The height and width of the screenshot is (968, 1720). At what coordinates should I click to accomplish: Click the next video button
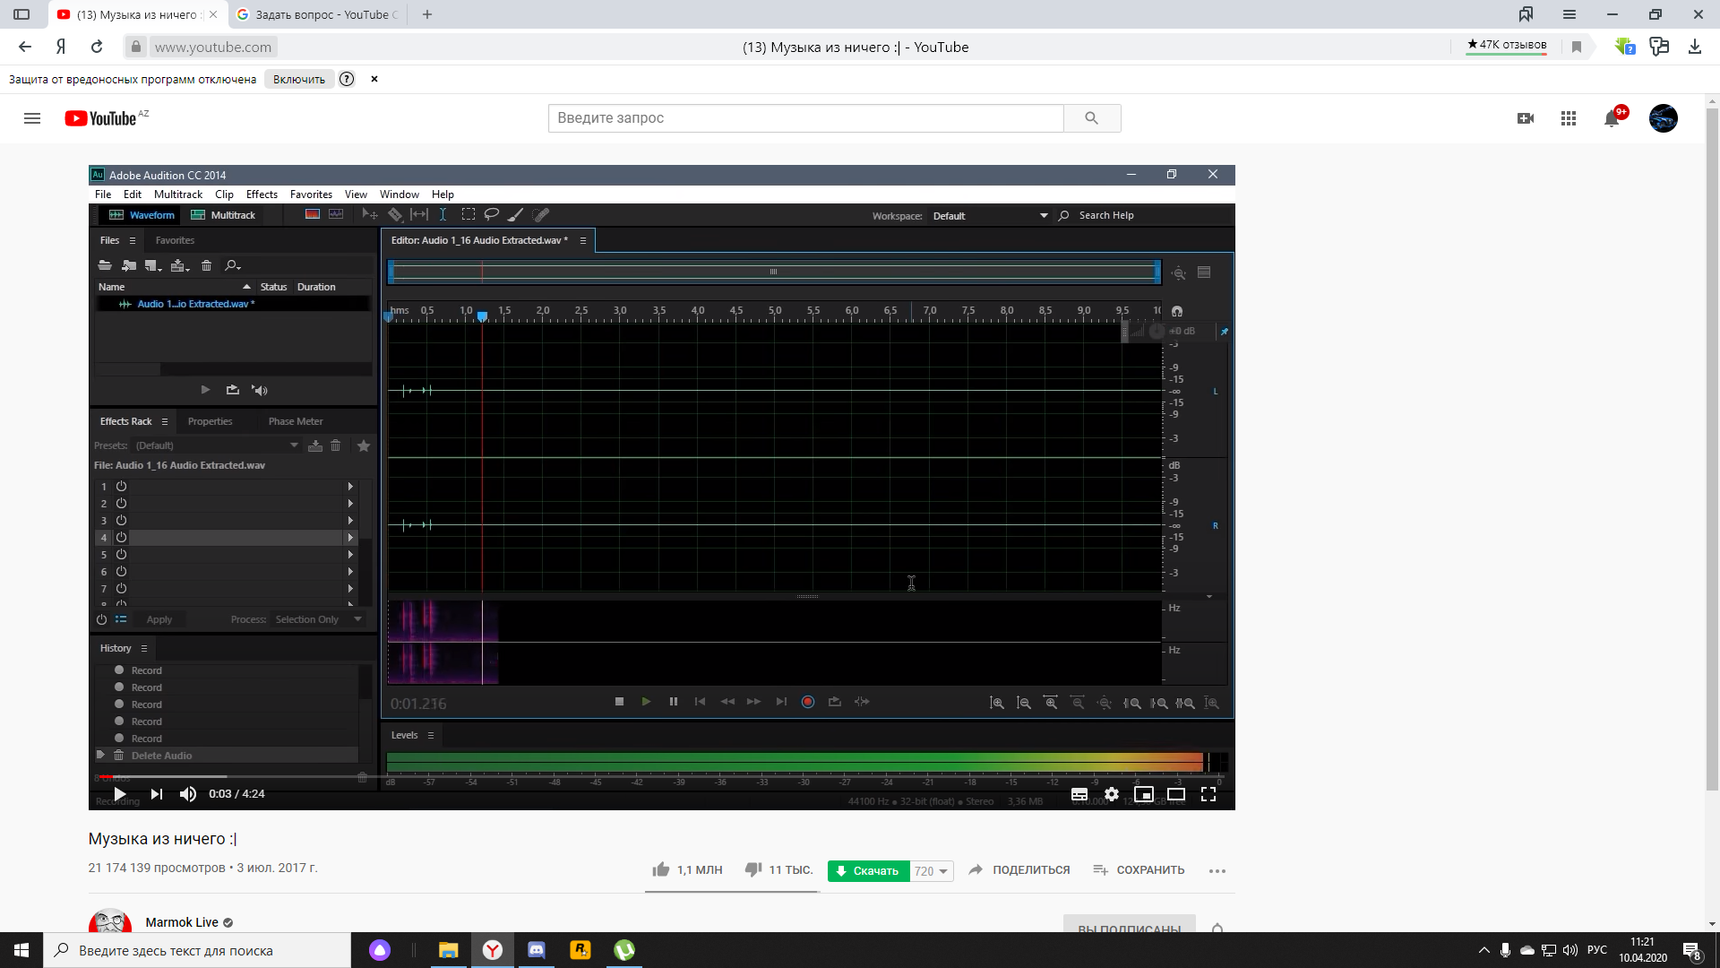click(157, 794)
